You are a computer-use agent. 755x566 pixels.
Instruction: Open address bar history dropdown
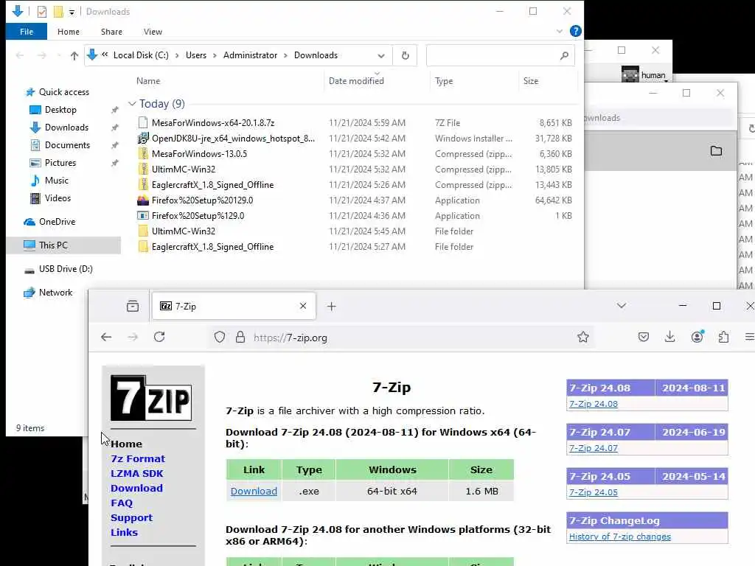381,55
